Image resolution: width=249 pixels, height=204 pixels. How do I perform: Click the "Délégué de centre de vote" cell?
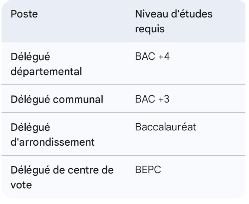click(62, 177)
